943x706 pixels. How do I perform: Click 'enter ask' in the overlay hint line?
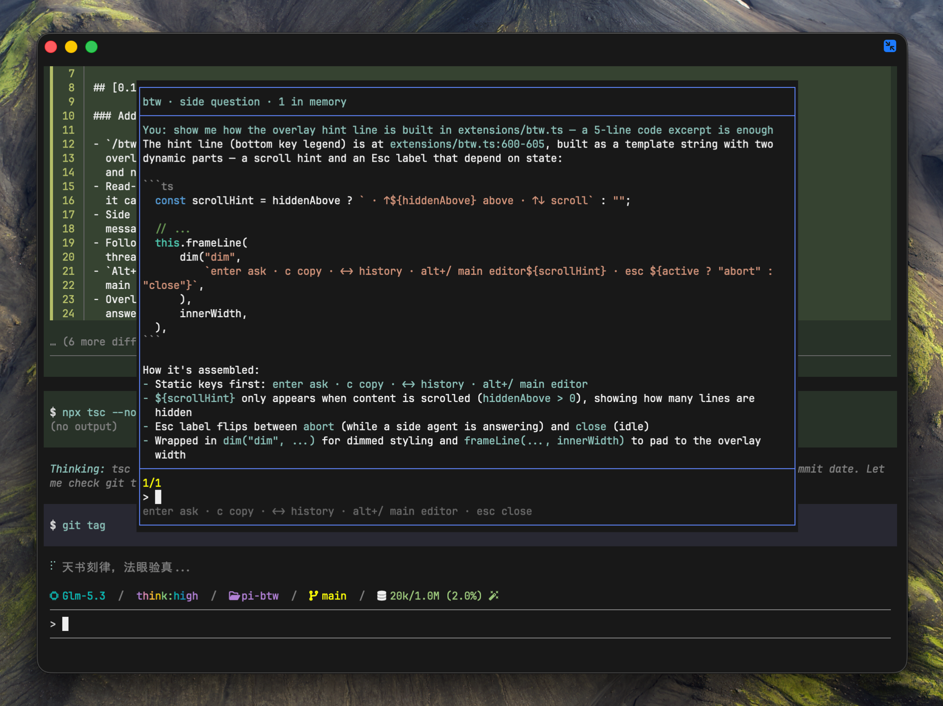170,511
